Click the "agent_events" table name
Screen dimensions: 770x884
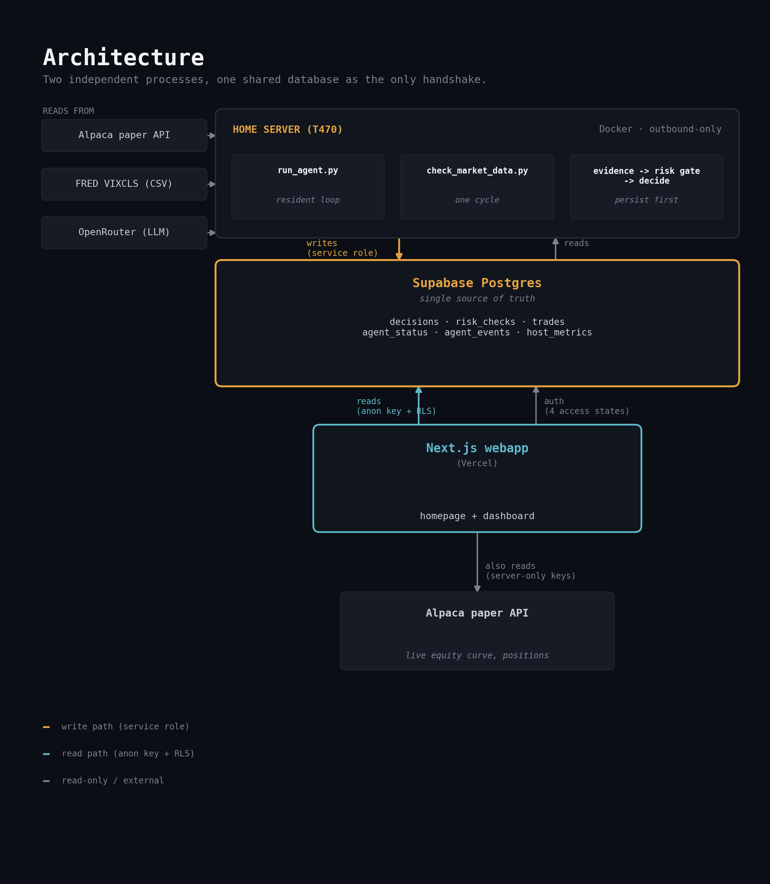pyautogui.click(x=477, y=333)
